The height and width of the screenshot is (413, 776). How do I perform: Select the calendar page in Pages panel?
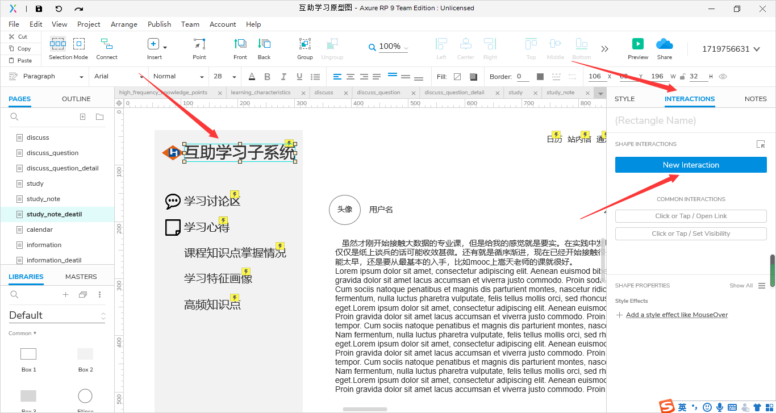(39, 229)
